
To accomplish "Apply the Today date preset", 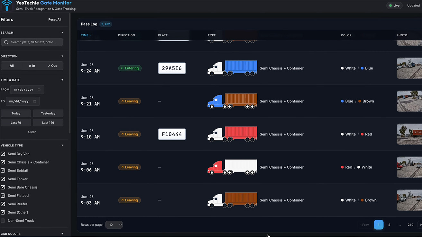I will (16, 113).
